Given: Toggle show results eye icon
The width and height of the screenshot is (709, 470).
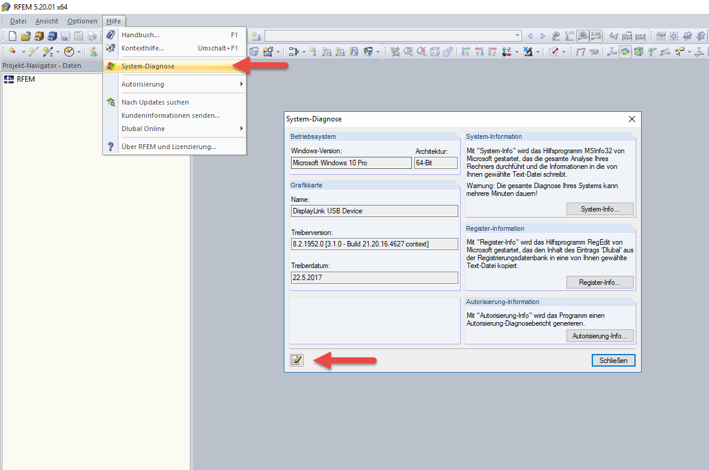Looking at the screenshot, I should [583, 35].
